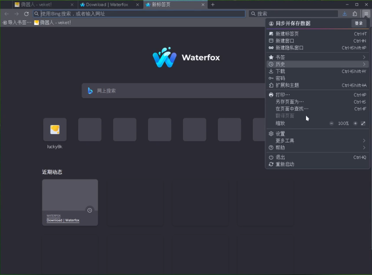
Task: Click the zoom out minus icon
Action: 331,123
